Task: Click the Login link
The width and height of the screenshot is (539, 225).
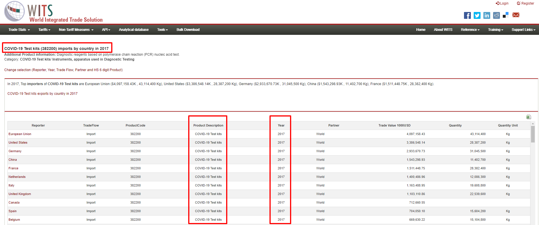Action: click(502, 3)
